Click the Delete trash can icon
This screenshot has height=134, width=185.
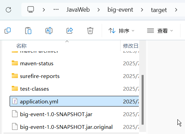point(90,31)
